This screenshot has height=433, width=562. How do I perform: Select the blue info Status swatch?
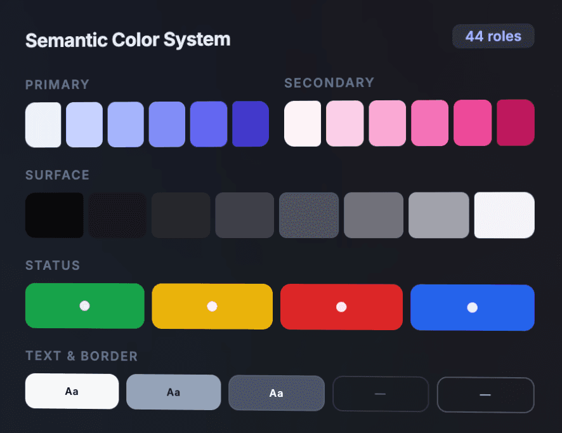(x=473, y=307)
